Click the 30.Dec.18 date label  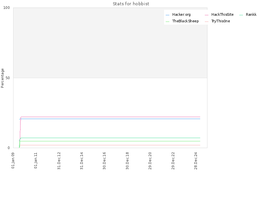pos(127,161)
